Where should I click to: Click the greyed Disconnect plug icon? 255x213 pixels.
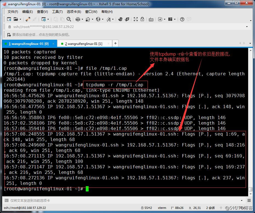(35, 19)
